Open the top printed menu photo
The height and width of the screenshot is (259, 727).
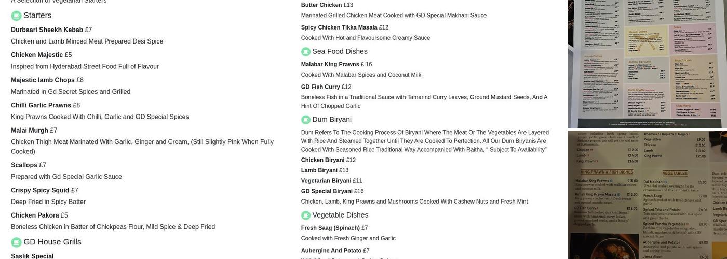[647, 63]
